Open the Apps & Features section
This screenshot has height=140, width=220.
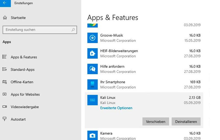pos(24,57)
